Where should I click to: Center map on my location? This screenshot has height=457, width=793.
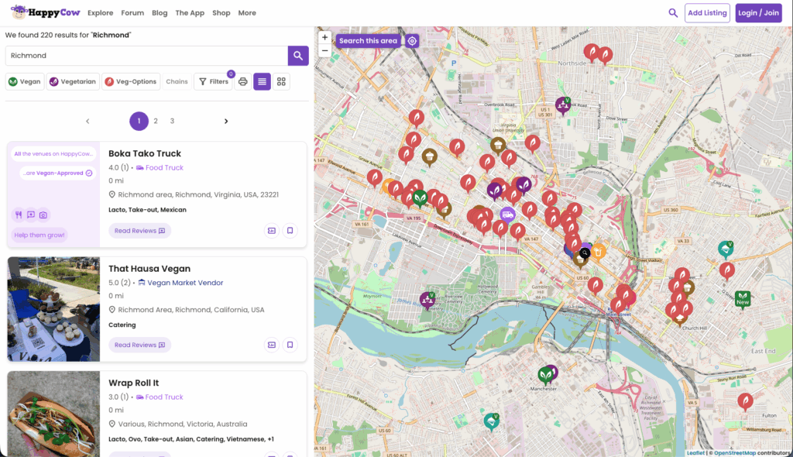(413, 41)
